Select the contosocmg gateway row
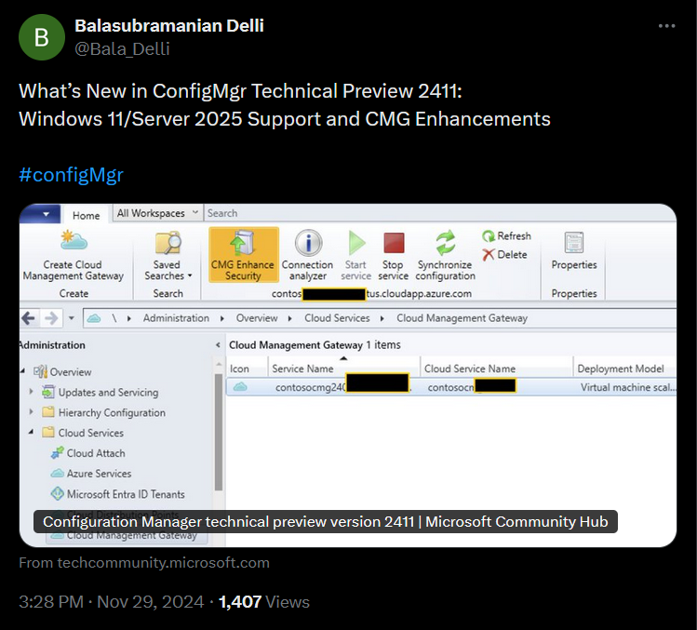The image size is (697, 630). pos(451,387)
